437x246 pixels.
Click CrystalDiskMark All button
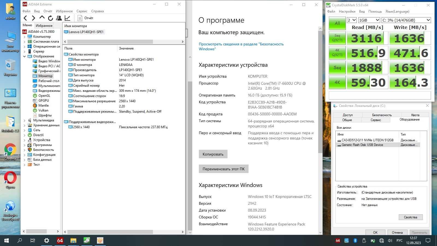tap(337, 23)
